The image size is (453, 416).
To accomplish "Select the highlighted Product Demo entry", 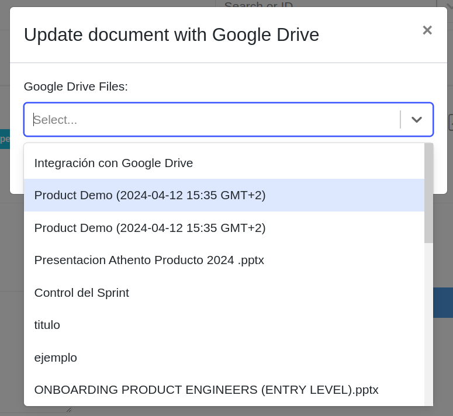I will pos(150,195).
